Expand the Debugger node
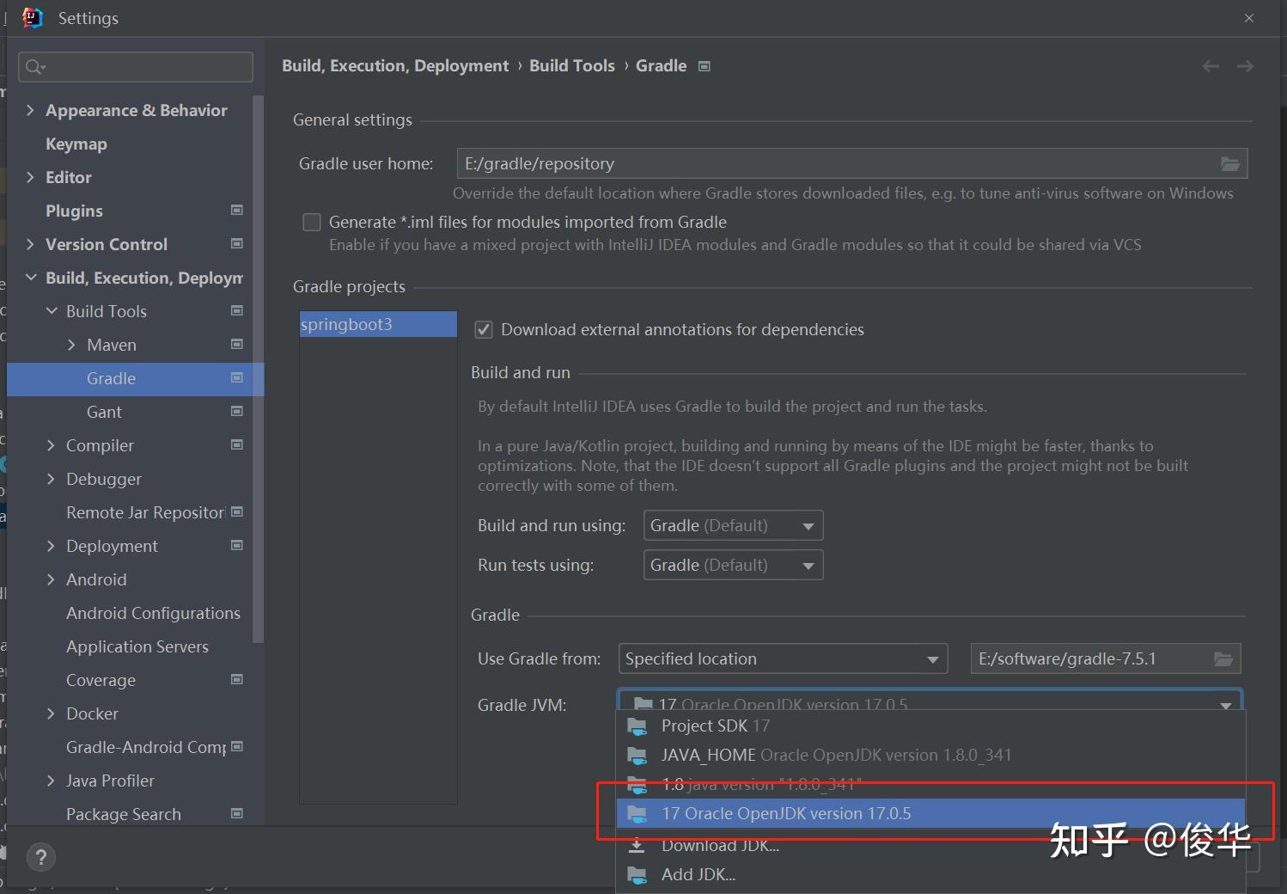 click(x=51, y=479)
